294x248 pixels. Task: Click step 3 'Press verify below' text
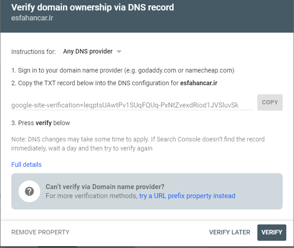point(41,123)
